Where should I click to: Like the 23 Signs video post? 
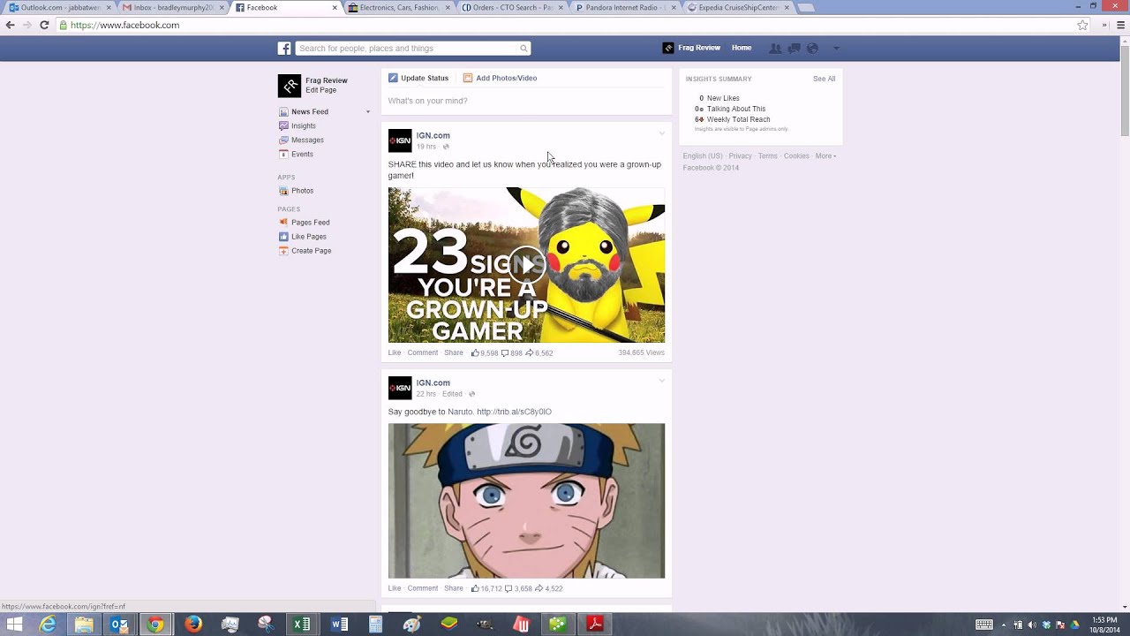395,352
